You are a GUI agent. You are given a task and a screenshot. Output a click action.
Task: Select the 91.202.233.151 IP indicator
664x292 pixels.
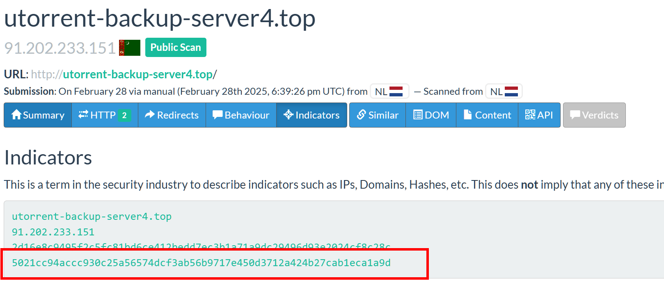[53, 232]
